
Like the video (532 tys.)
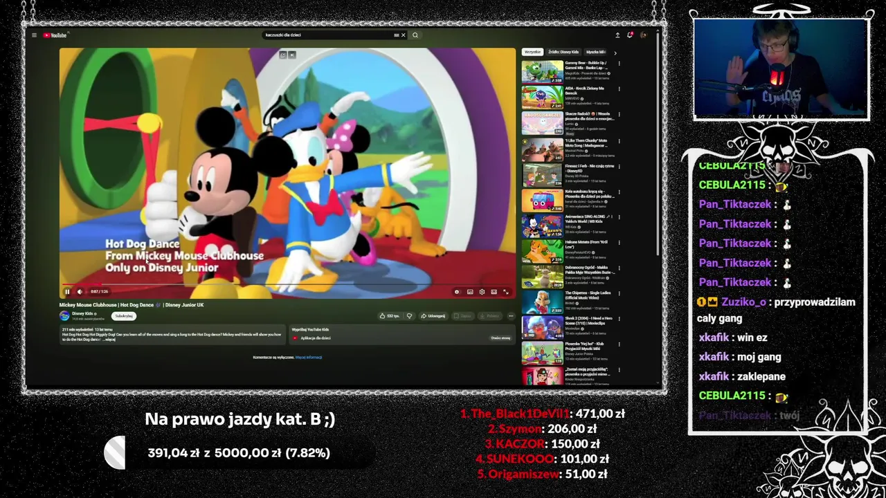(x=389, y=316)
